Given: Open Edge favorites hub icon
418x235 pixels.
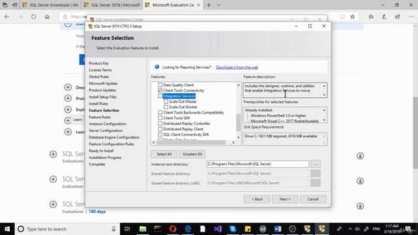Looking at the screenshot, I should (371, 16).
